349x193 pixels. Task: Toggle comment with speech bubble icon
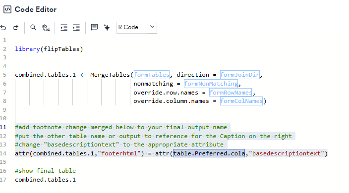94,27
